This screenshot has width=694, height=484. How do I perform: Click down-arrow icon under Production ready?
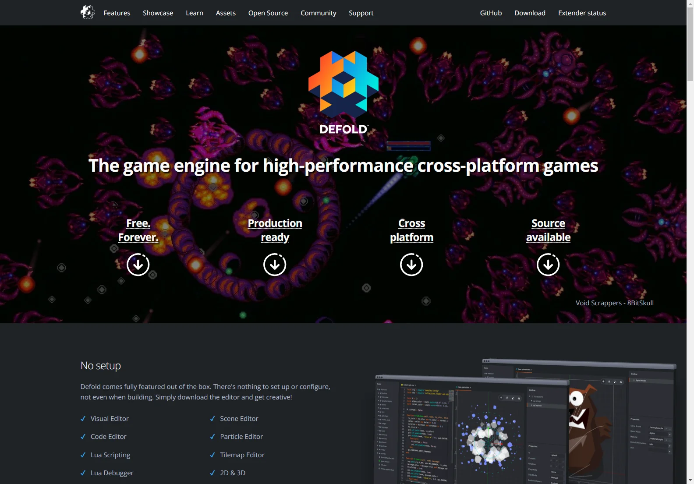[x=275, y=265]
